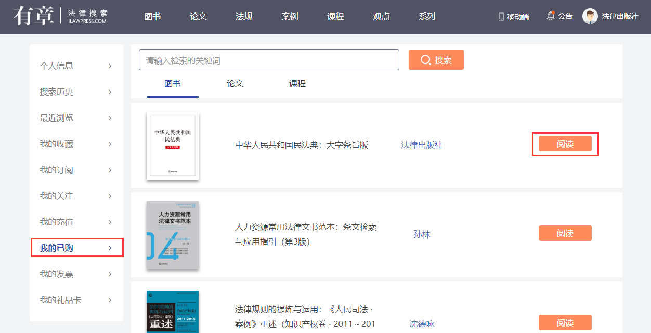The width and height of the screenshot is (651, 333).
Task: Click 阅读 for 人力资源常用法律文书范本
Action: (565, 234)
